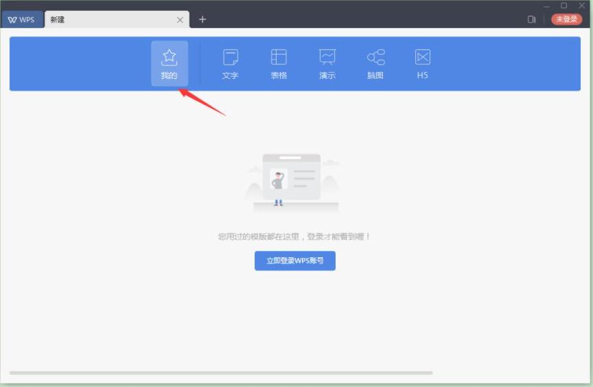Click the empty templates illustration
Screen dimensions: 593x387
(294, 183)
